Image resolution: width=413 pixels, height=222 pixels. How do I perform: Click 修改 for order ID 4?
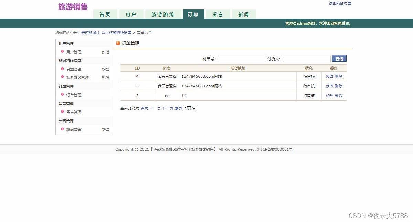(x=330, y=76)
